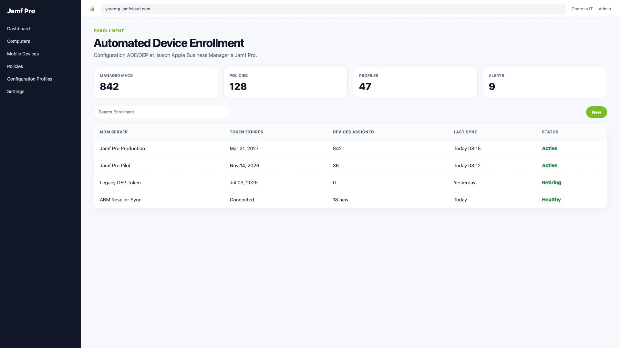620x348 pixels.
Task: Click the Configuration ADE/DEP description text
Action: point(175,55)
